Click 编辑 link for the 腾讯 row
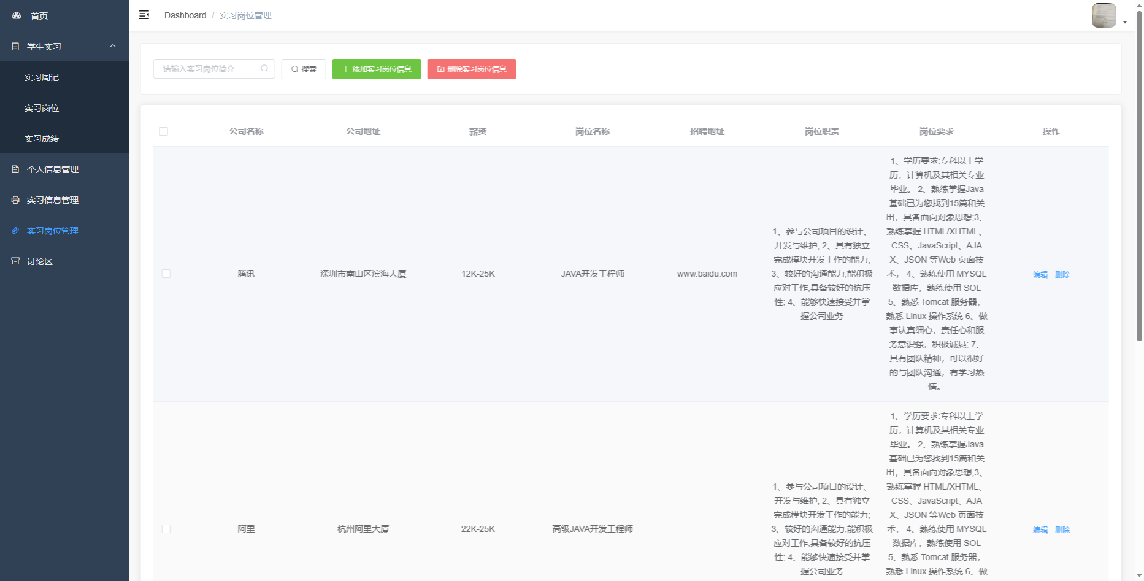The width and height of the screenshot is (1144, 581). click(1040, 274)
